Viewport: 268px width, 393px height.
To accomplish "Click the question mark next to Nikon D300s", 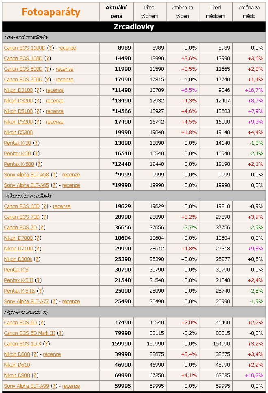I will 37,259.
